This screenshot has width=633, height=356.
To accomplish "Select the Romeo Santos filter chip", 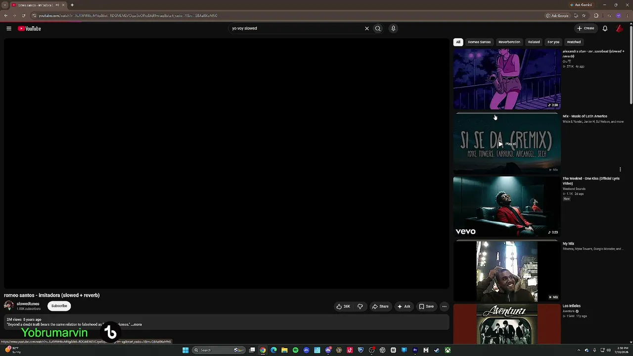I will tap(479, 42).
